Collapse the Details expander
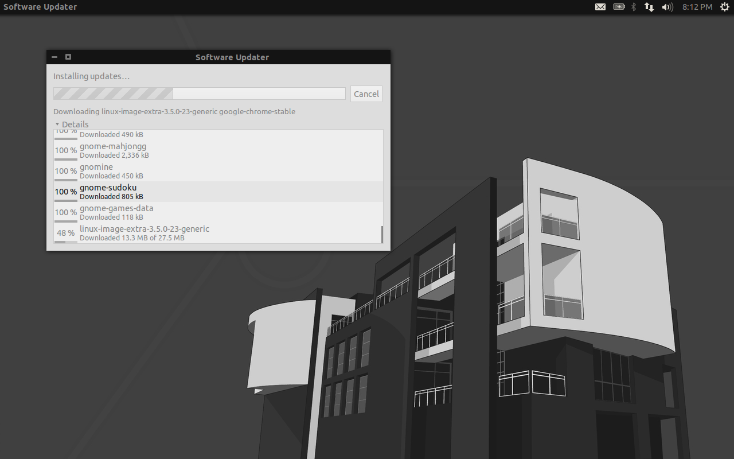Viewport: 734px width, 459px height. click(x=72, y=124)
